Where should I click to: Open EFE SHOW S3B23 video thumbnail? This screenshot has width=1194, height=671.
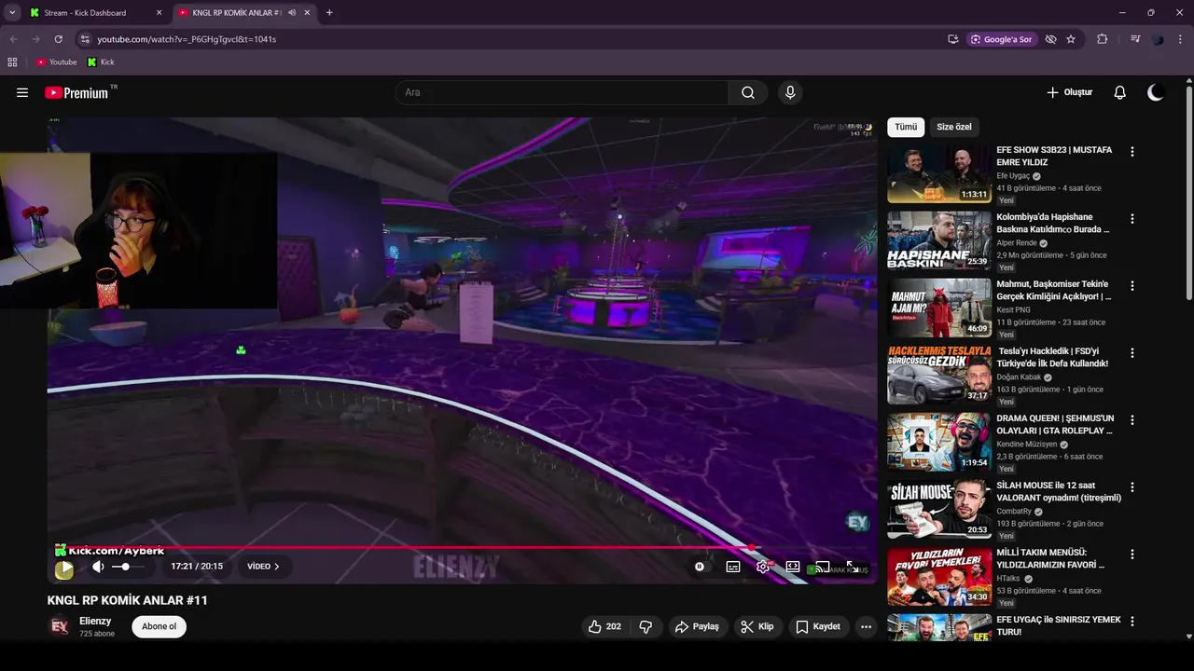coord(939,173)
